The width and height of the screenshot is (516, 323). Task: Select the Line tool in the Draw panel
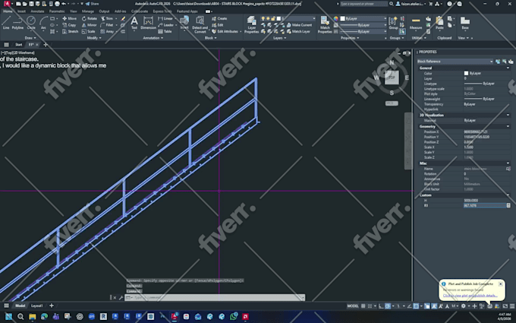pyautogui.click(x=6, y=22)
